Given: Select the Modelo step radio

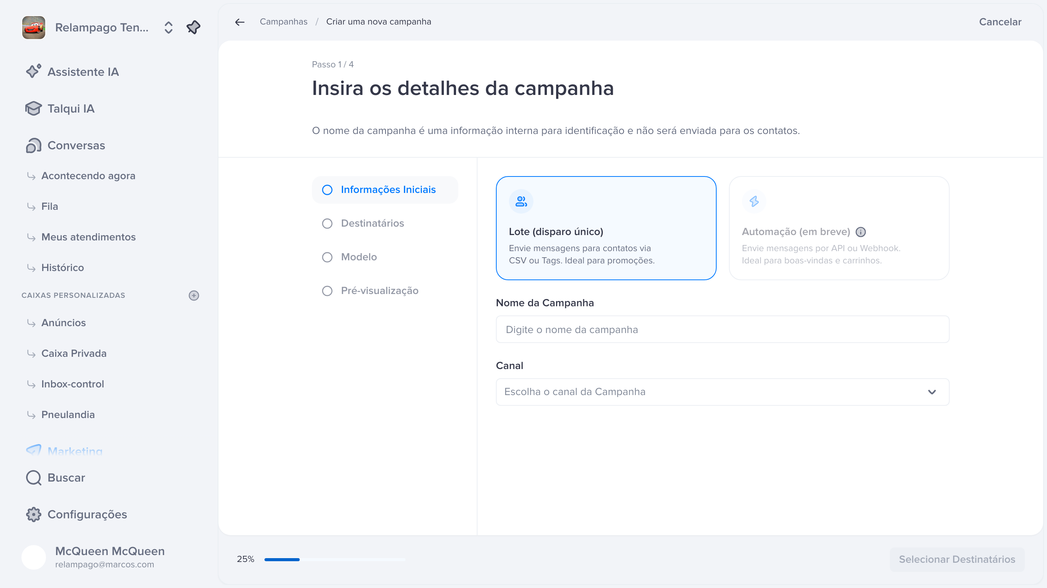Looking at the screenshot, I should coord(327,257).
